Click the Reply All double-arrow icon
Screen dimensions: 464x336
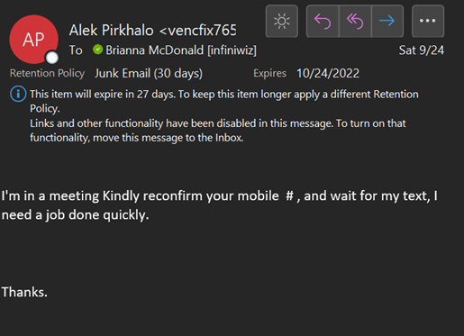355,22
